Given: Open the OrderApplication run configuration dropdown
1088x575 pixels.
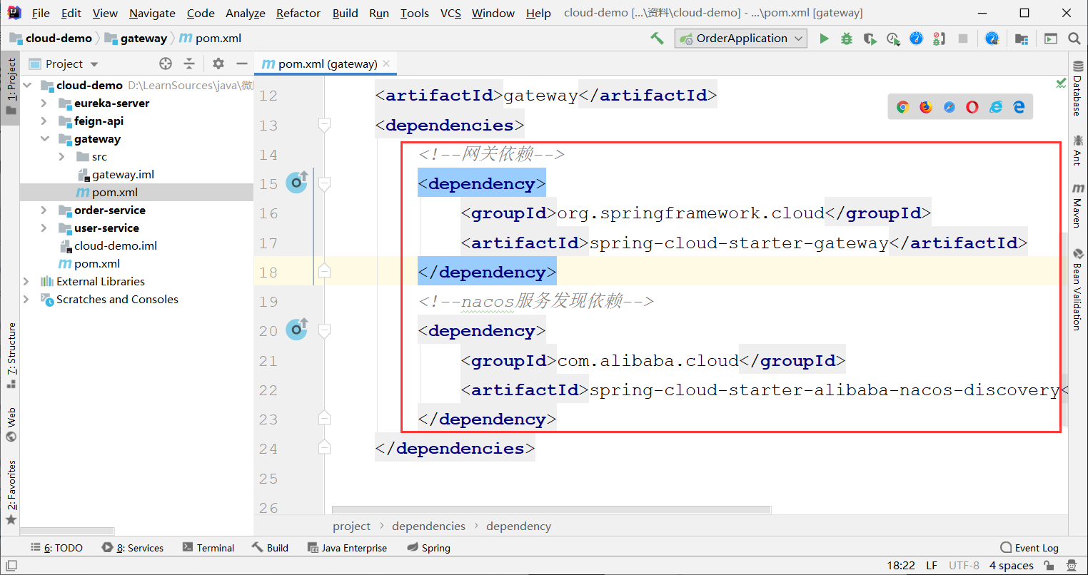Looking at the screenshot, I should (x=741, y=39).
